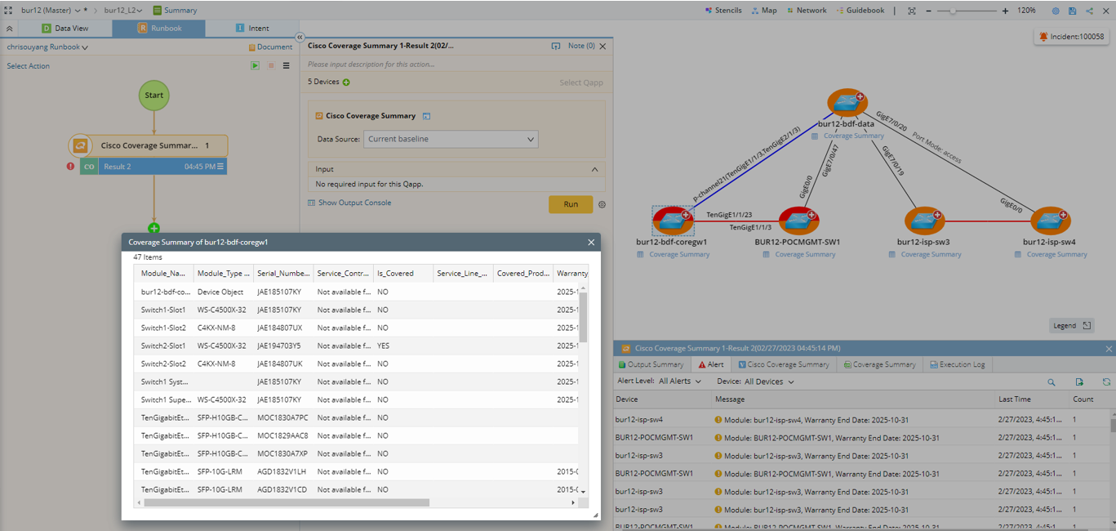
Task: Select the bur12-isp-sw4 device icon
Action: [x=1050, y=221]
